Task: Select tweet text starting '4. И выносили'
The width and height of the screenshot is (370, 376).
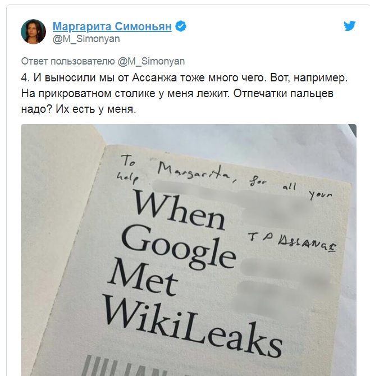Action: click(184, 94)
